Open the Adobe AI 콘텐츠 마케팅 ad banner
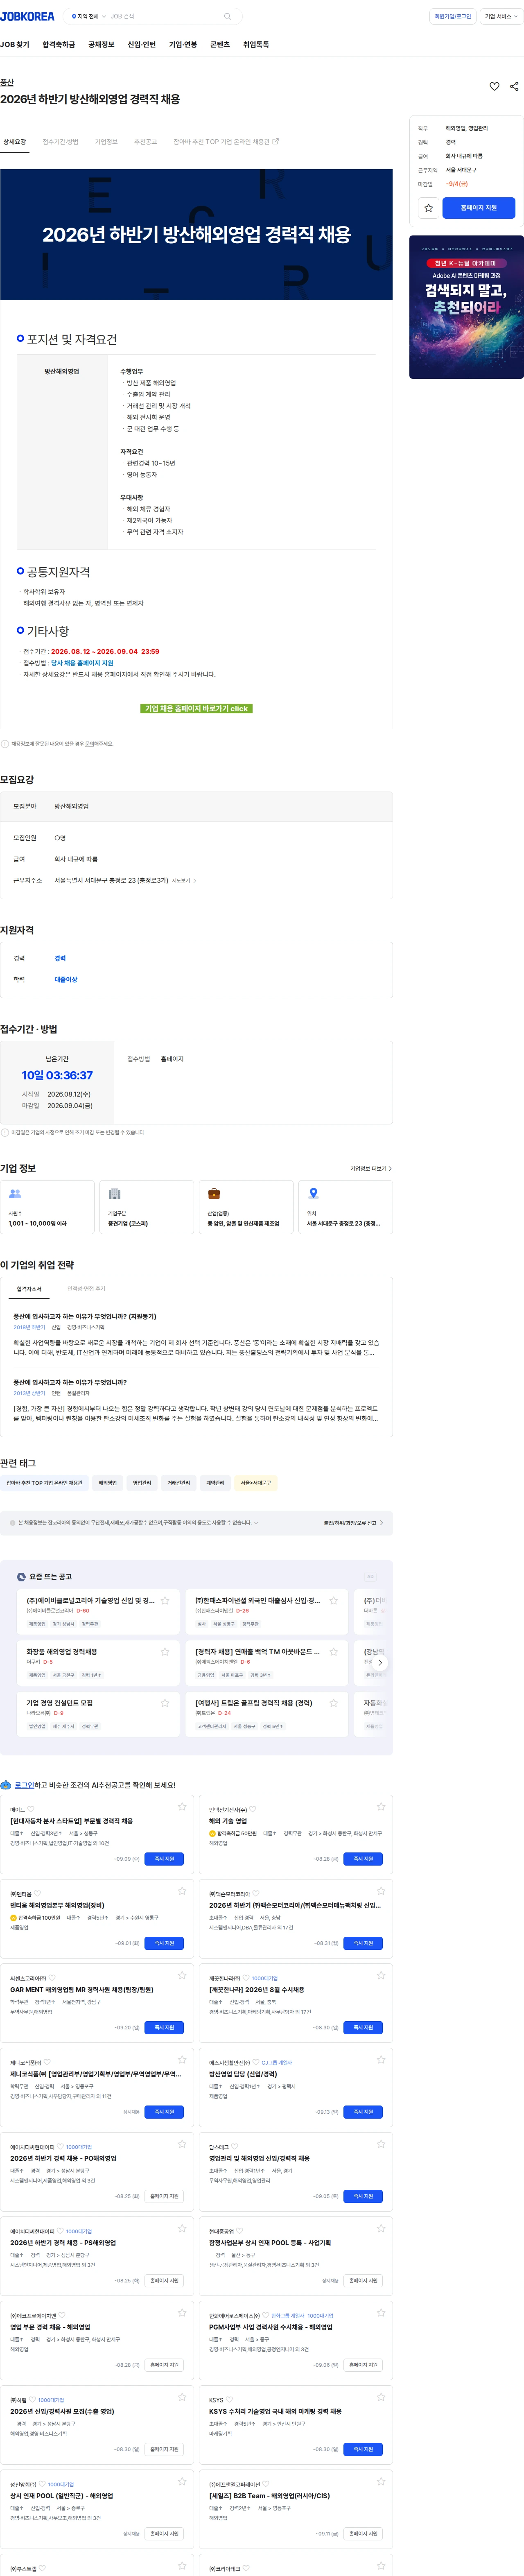Viewport: 524px width, 2576px height. point(466,307)
